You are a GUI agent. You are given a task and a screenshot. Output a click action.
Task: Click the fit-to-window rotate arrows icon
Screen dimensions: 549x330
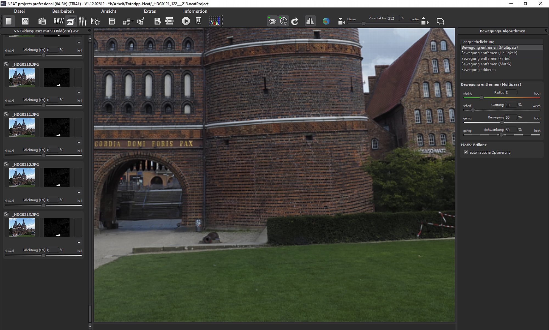440,21
